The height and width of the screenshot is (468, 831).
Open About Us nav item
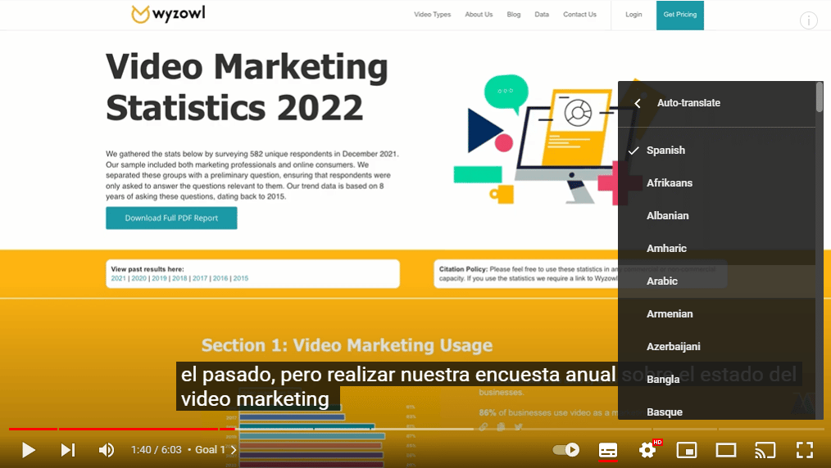click(479, 15)
